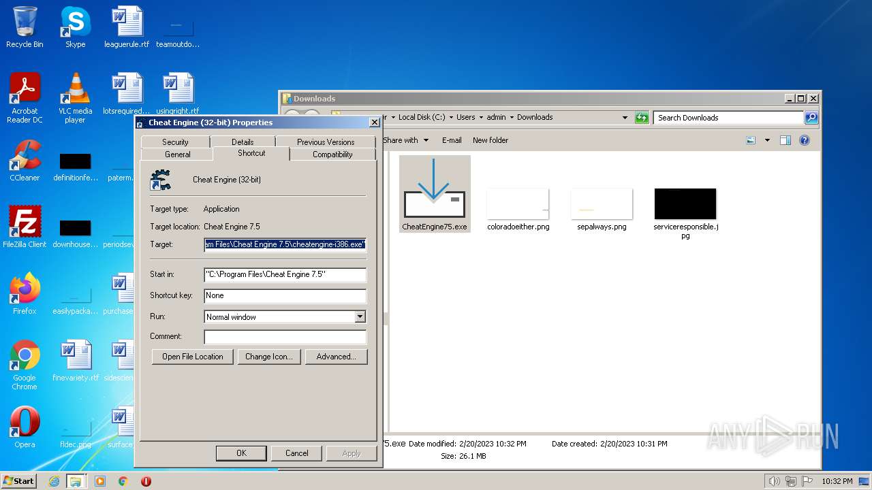
Task: Launch FileZilla Client shortcut
Action: 25,227
